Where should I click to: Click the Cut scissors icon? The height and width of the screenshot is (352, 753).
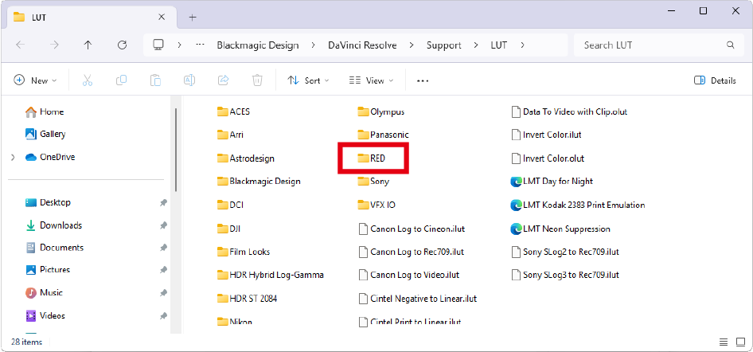click(88, 80)
